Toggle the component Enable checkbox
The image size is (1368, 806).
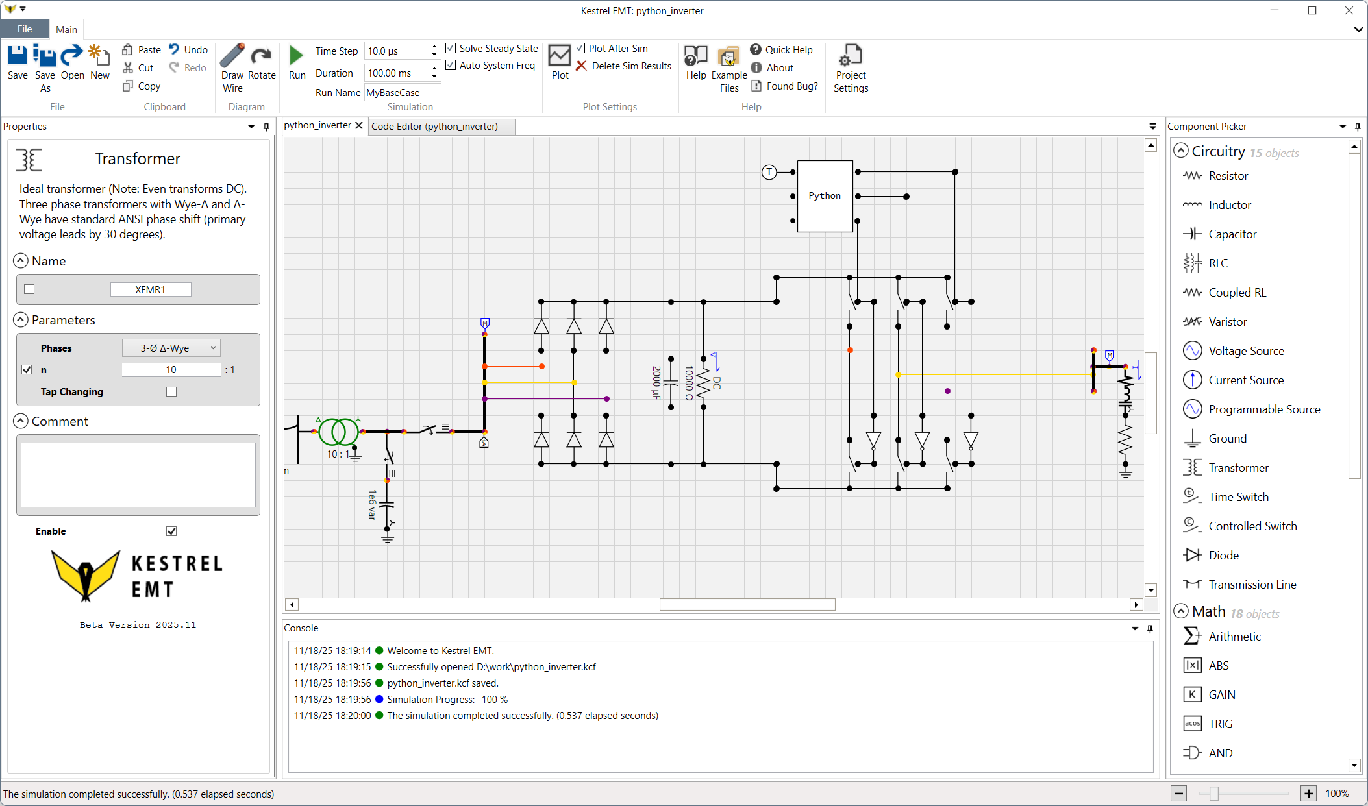(171, 531)
